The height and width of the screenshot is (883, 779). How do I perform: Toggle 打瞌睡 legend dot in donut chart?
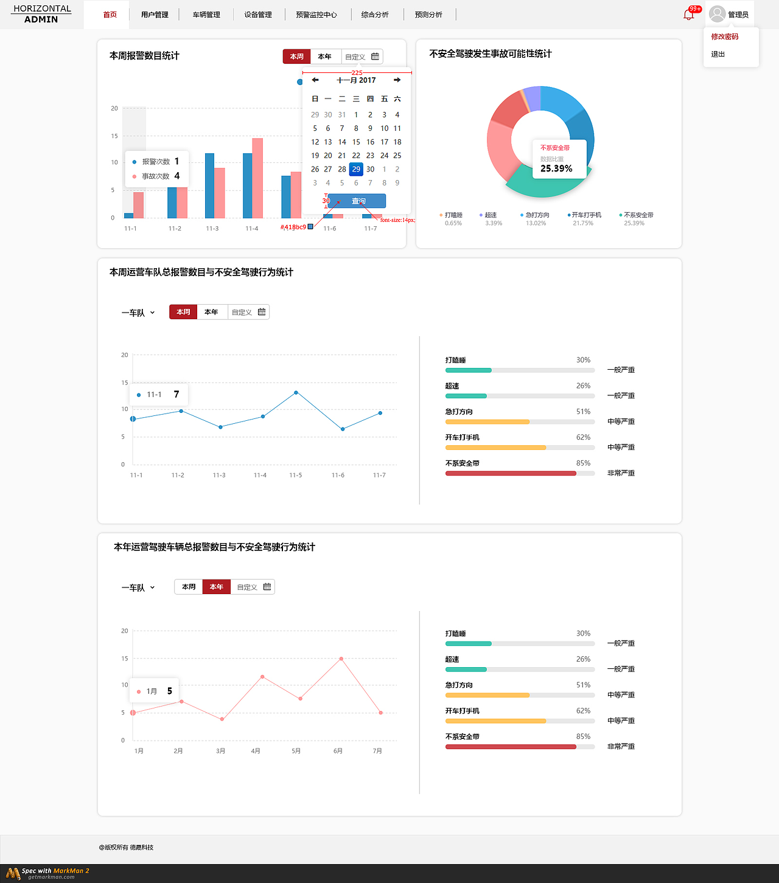pos(441,215)
